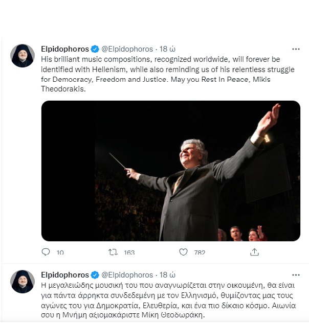Like the first tweet with heart icon
The width and height of the screenshot is (309, 323).
click(184, 252)
